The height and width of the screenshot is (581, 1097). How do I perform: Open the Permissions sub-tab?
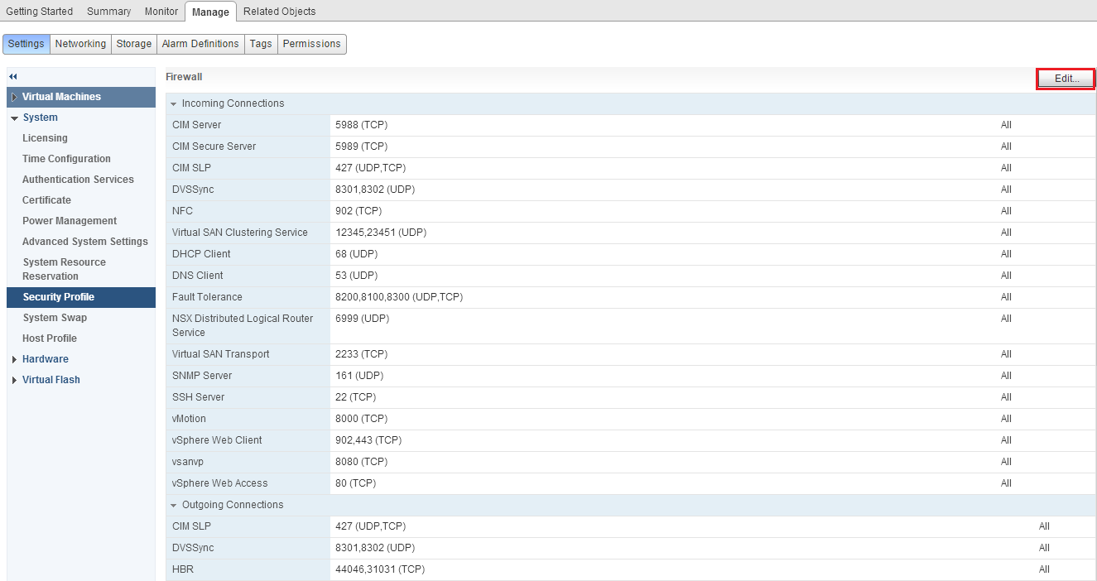[312, 44]
